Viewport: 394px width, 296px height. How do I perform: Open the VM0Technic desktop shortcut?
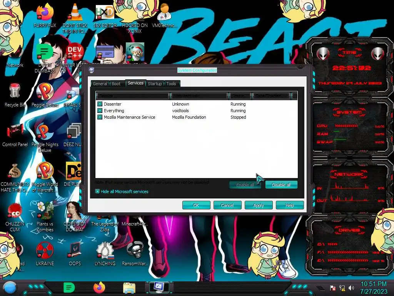pyautogui.click(x=165, y=16)
